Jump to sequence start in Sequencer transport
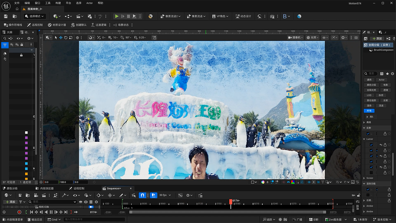 [31, 212]
